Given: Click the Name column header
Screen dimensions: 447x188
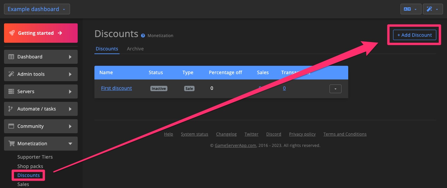Looking at the screenshot, I should (x=106, y=72).
